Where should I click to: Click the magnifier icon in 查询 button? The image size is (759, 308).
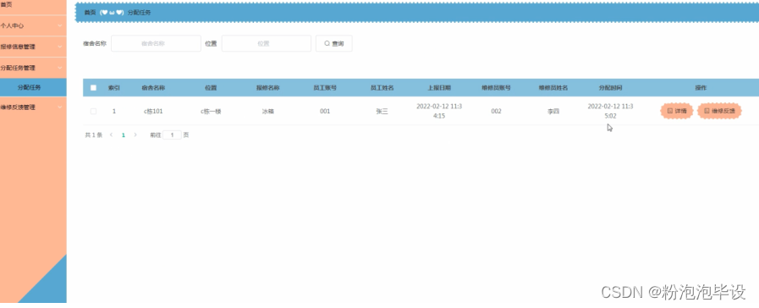tap(327, 43)
